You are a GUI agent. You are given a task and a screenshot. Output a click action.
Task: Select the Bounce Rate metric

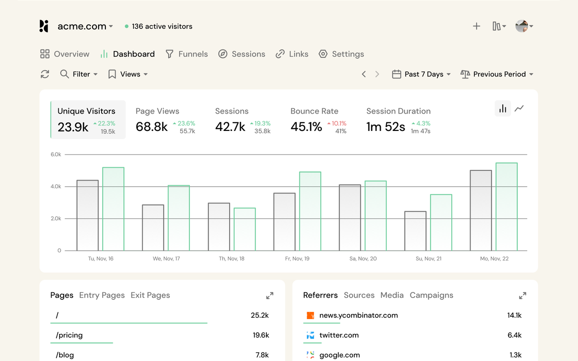click(x=319, y=120)
